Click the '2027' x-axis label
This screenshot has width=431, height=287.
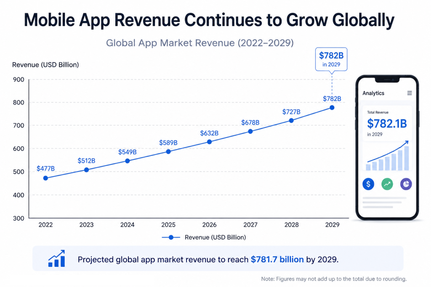tap(250, 225)
